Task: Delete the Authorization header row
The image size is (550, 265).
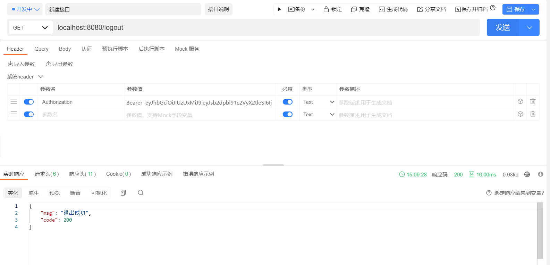Action: (533, 101)
